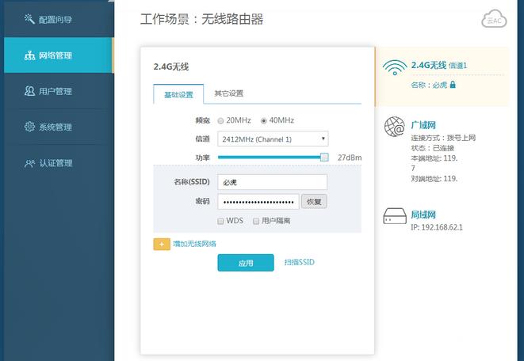
Task: Open the 网络管理 menu item
Action: click(59, 55)
